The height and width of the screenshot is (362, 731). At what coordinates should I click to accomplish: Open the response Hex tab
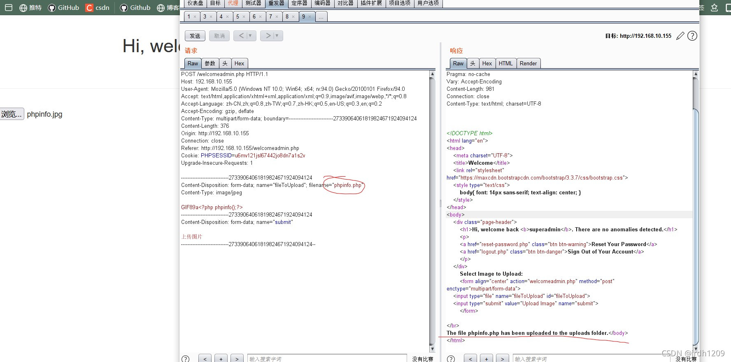point(487,63)
